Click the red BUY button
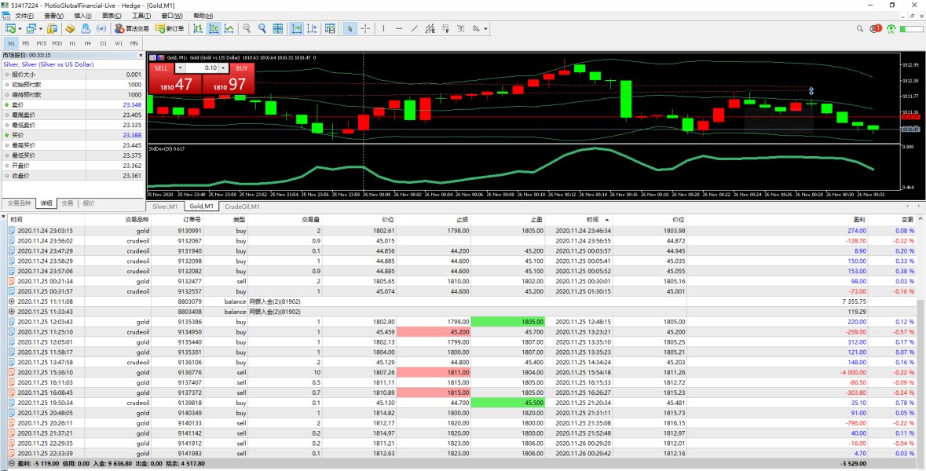The image size is (926, 471). pyautogui.click(x=241, y=68)
